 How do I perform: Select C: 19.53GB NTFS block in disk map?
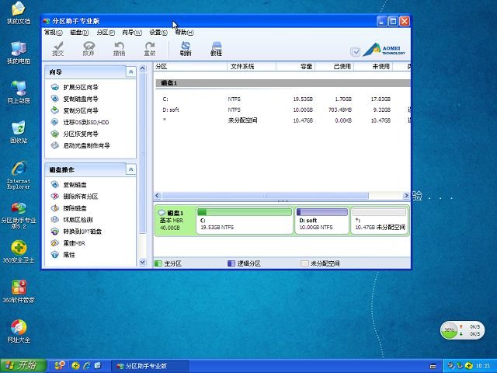245,221
